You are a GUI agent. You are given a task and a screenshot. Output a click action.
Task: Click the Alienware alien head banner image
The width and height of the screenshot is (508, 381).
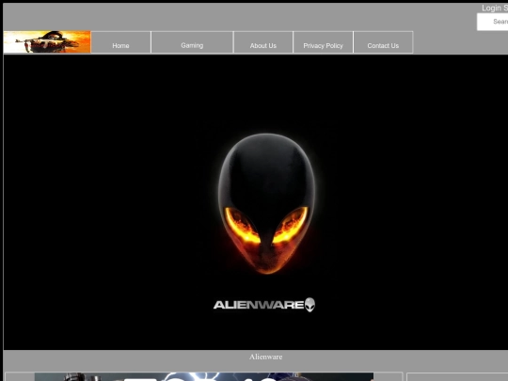coord(266,203)
